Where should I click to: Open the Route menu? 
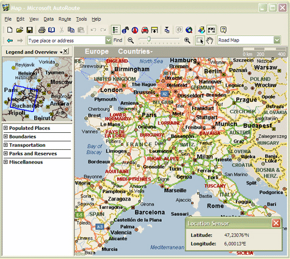65,19
